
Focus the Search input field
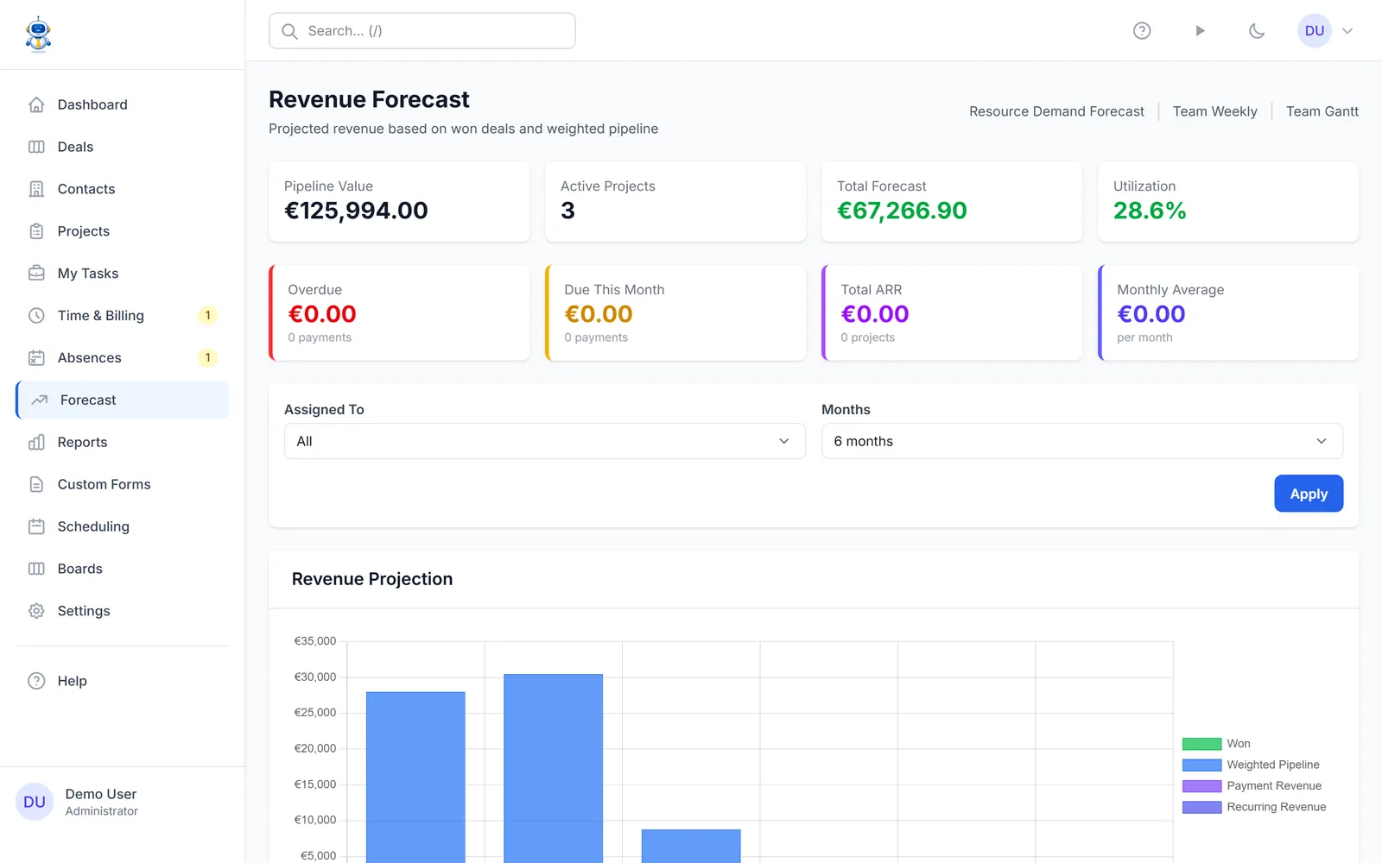(422, 31)
